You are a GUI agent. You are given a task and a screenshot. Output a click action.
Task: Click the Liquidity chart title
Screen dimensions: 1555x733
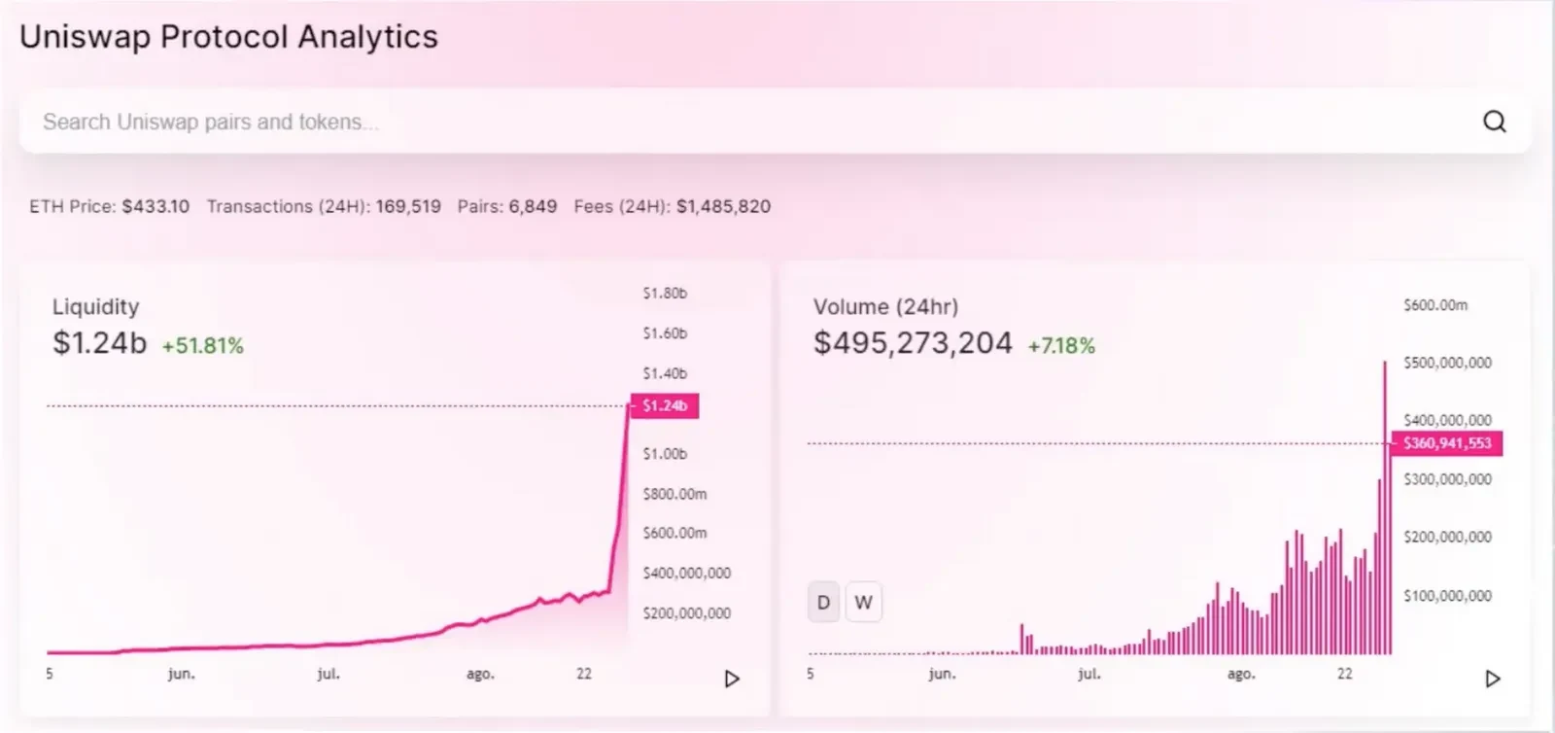(x=96, y=307)
